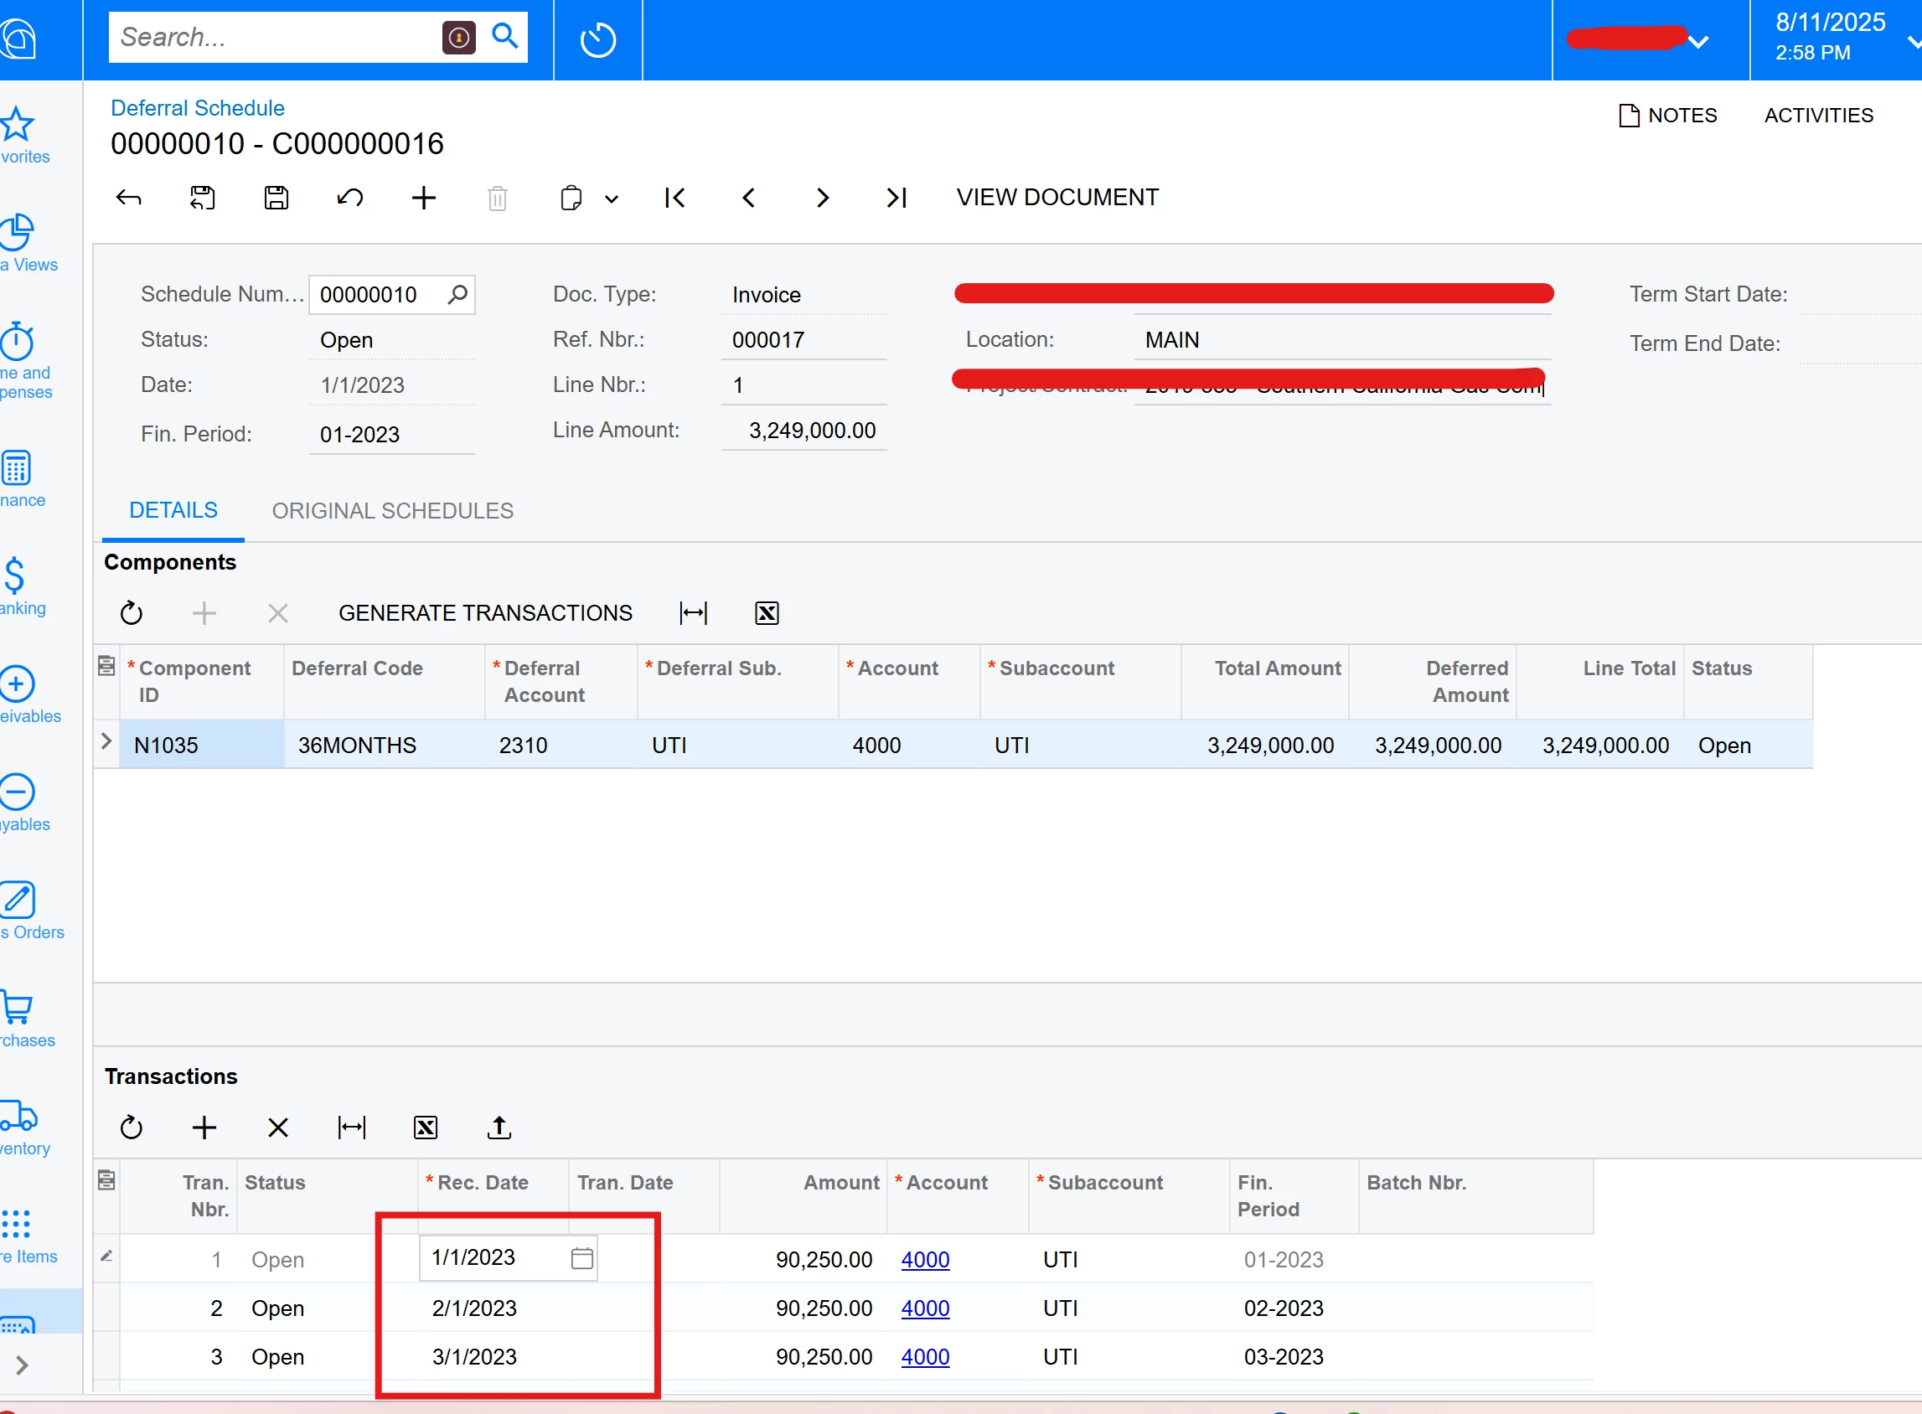Click the Save disk icon in toolbar
Image resolution: width=1922 pixels, height=1414 pixels.
tap(276, 198)
